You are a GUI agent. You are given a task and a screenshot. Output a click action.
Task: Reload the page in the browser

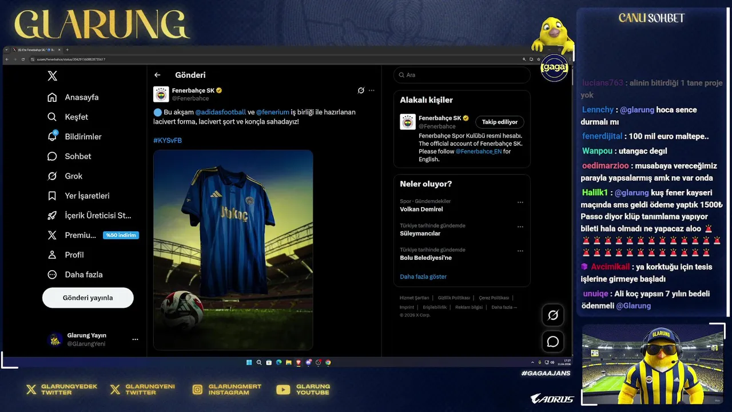23,60
